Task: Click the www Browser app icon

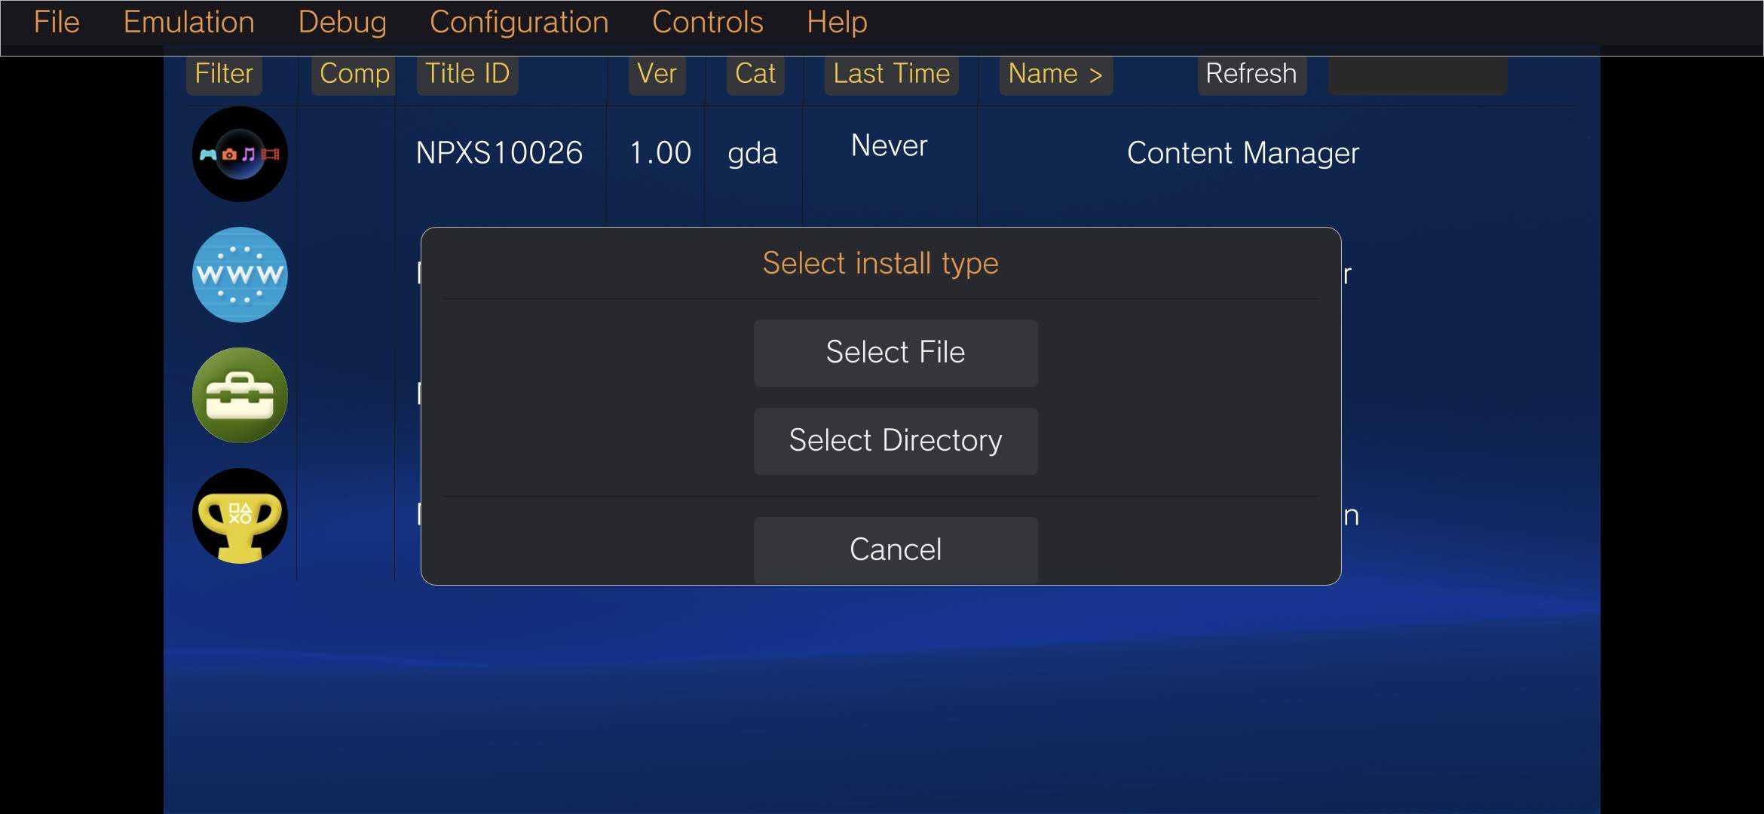Action: (240, 274)
